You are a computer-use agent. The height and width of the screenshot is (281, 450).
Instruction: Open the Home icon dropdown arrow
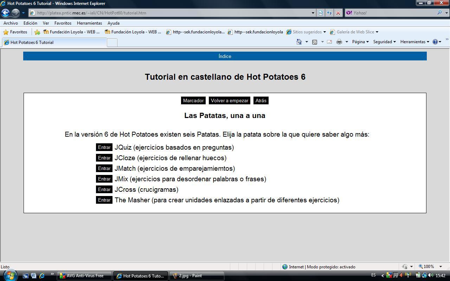point(307,42)
